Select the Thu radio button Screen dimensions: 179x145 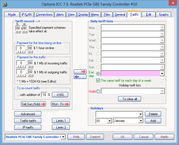point(98,47)
